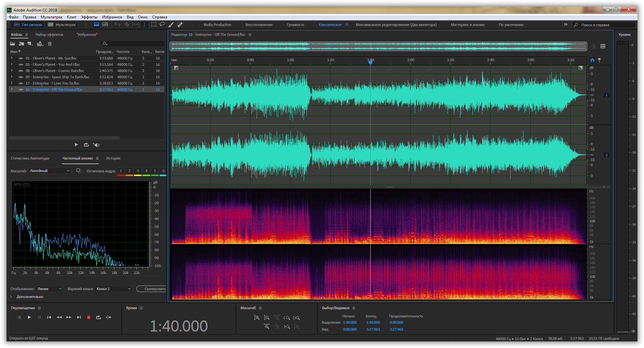Expand file 01 - Oliver's Planet - Mr. Sun.flac
Screen dimensions: 644x348
pyautogui.click(x=12, y=58)
